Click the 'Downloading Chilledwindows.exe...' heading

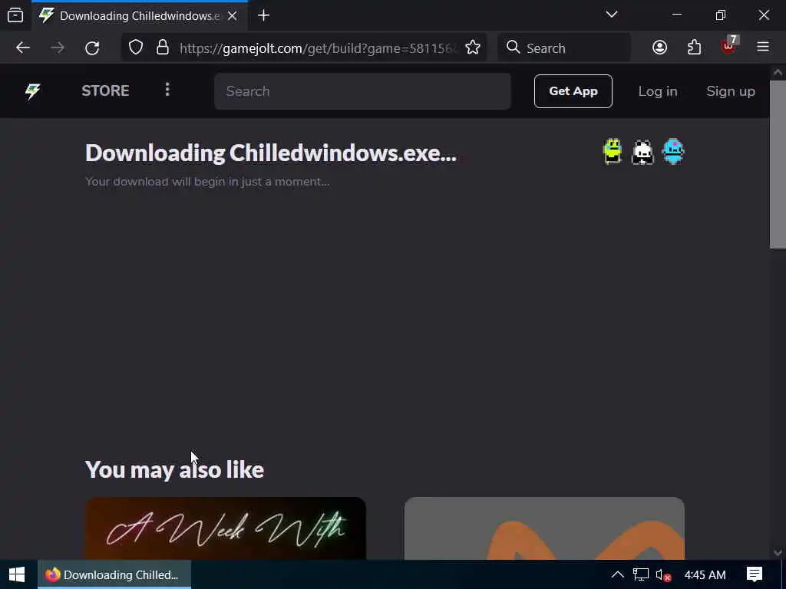[271, 153]
